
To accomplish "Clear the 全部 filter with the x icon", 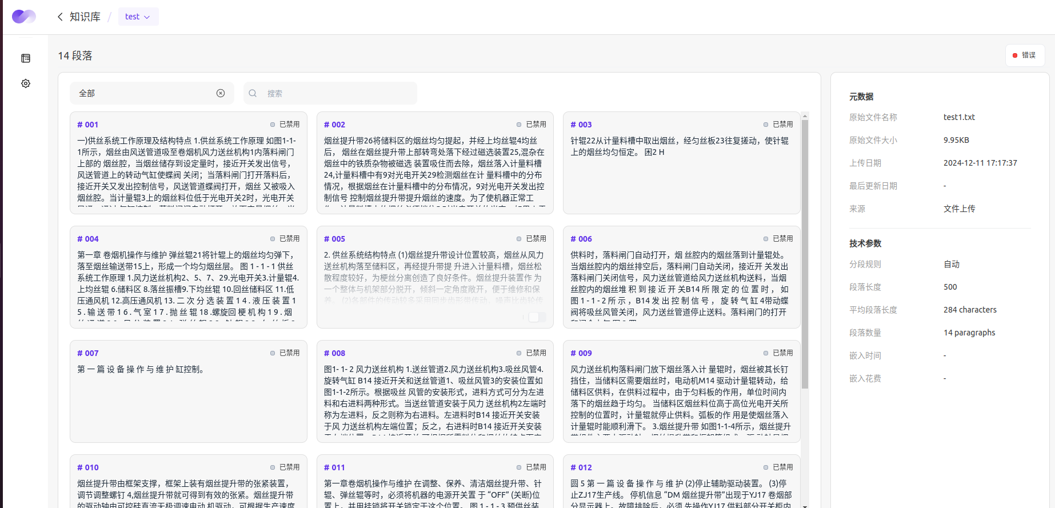I will point(221,93).
